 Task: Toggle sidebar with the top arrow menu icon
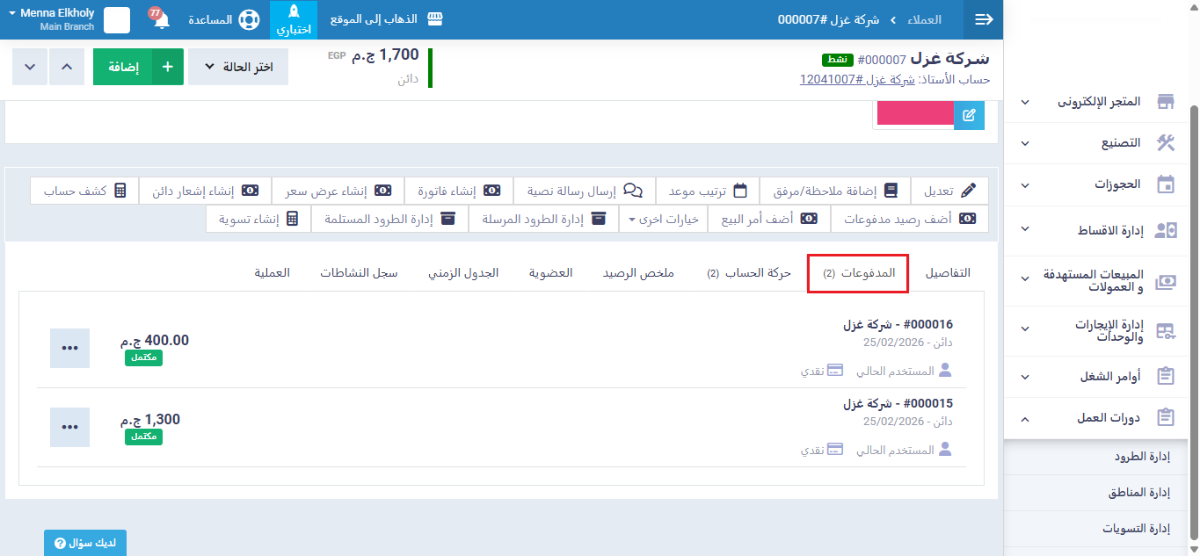coord(984,19)
